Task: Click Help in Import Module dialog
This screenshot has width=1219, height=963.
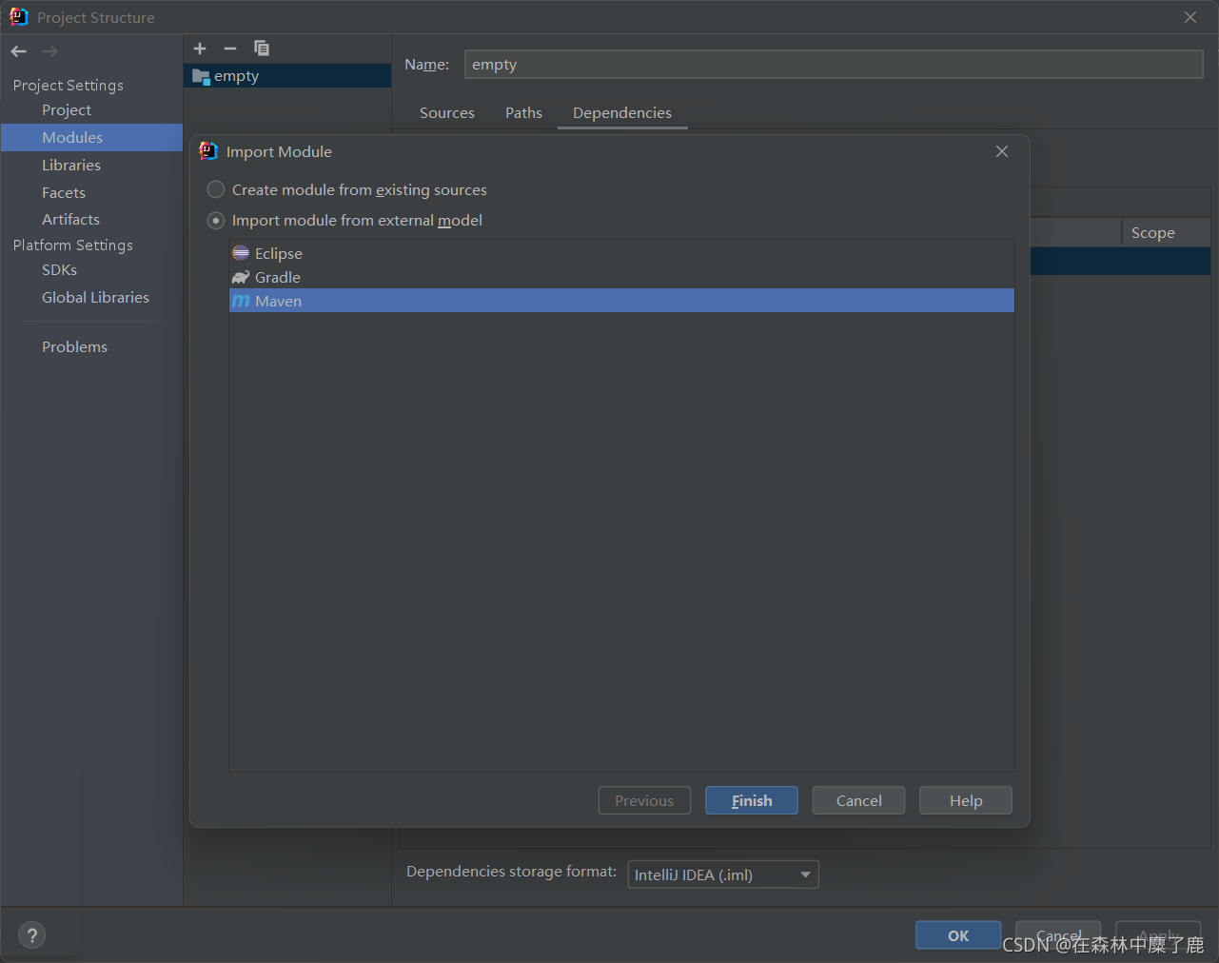Action: pyautogui.click(x=966, y=800)
